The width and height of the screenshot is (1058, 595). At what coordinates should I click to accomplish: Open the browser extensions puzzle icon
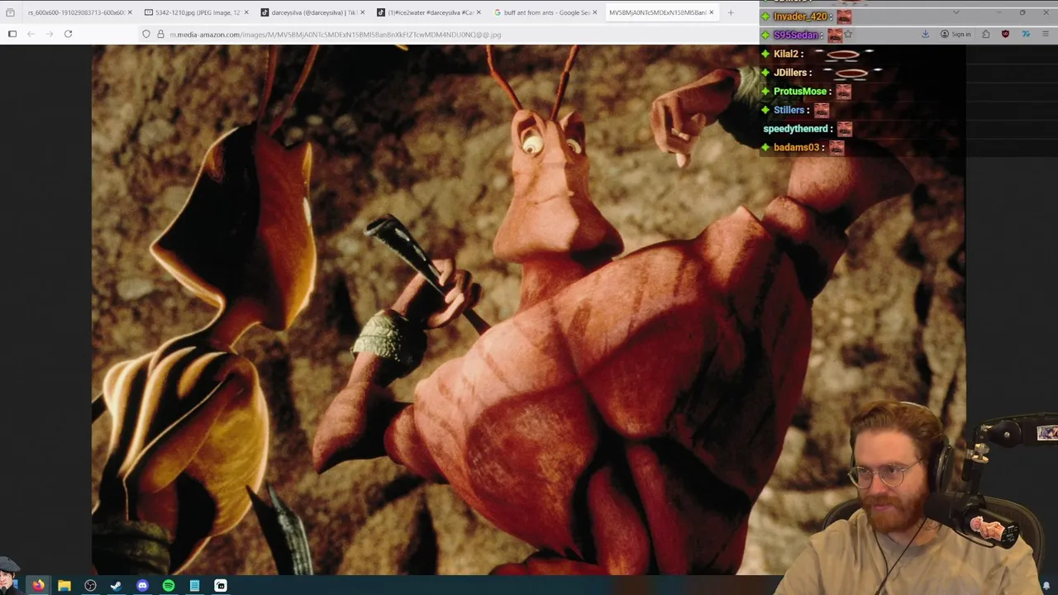986,34
